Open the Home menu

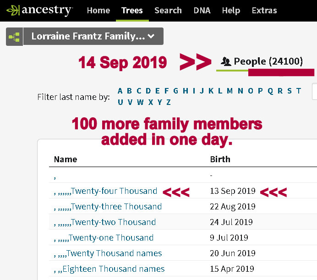(98, 11)
